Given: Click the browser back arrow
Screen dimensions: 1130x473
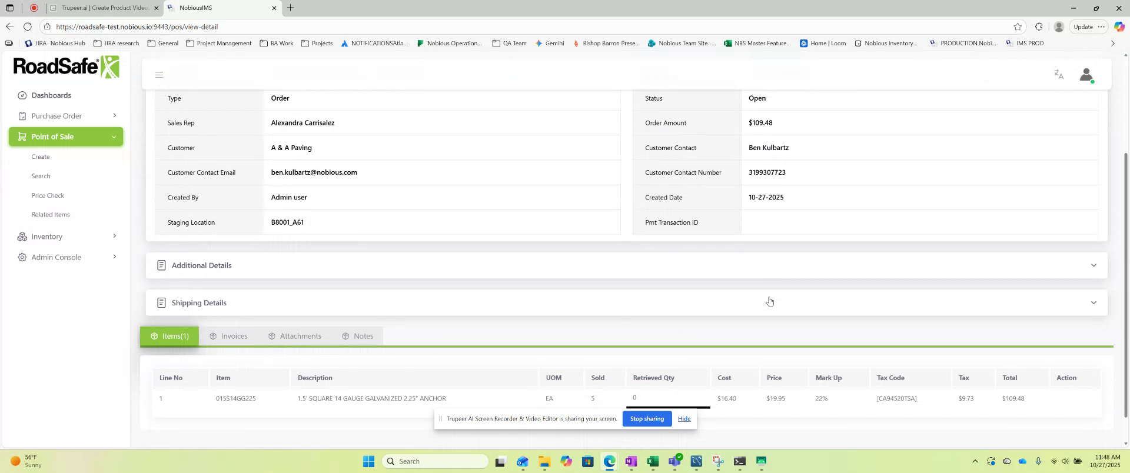Looking at the screenshot, I should (9, 26).
